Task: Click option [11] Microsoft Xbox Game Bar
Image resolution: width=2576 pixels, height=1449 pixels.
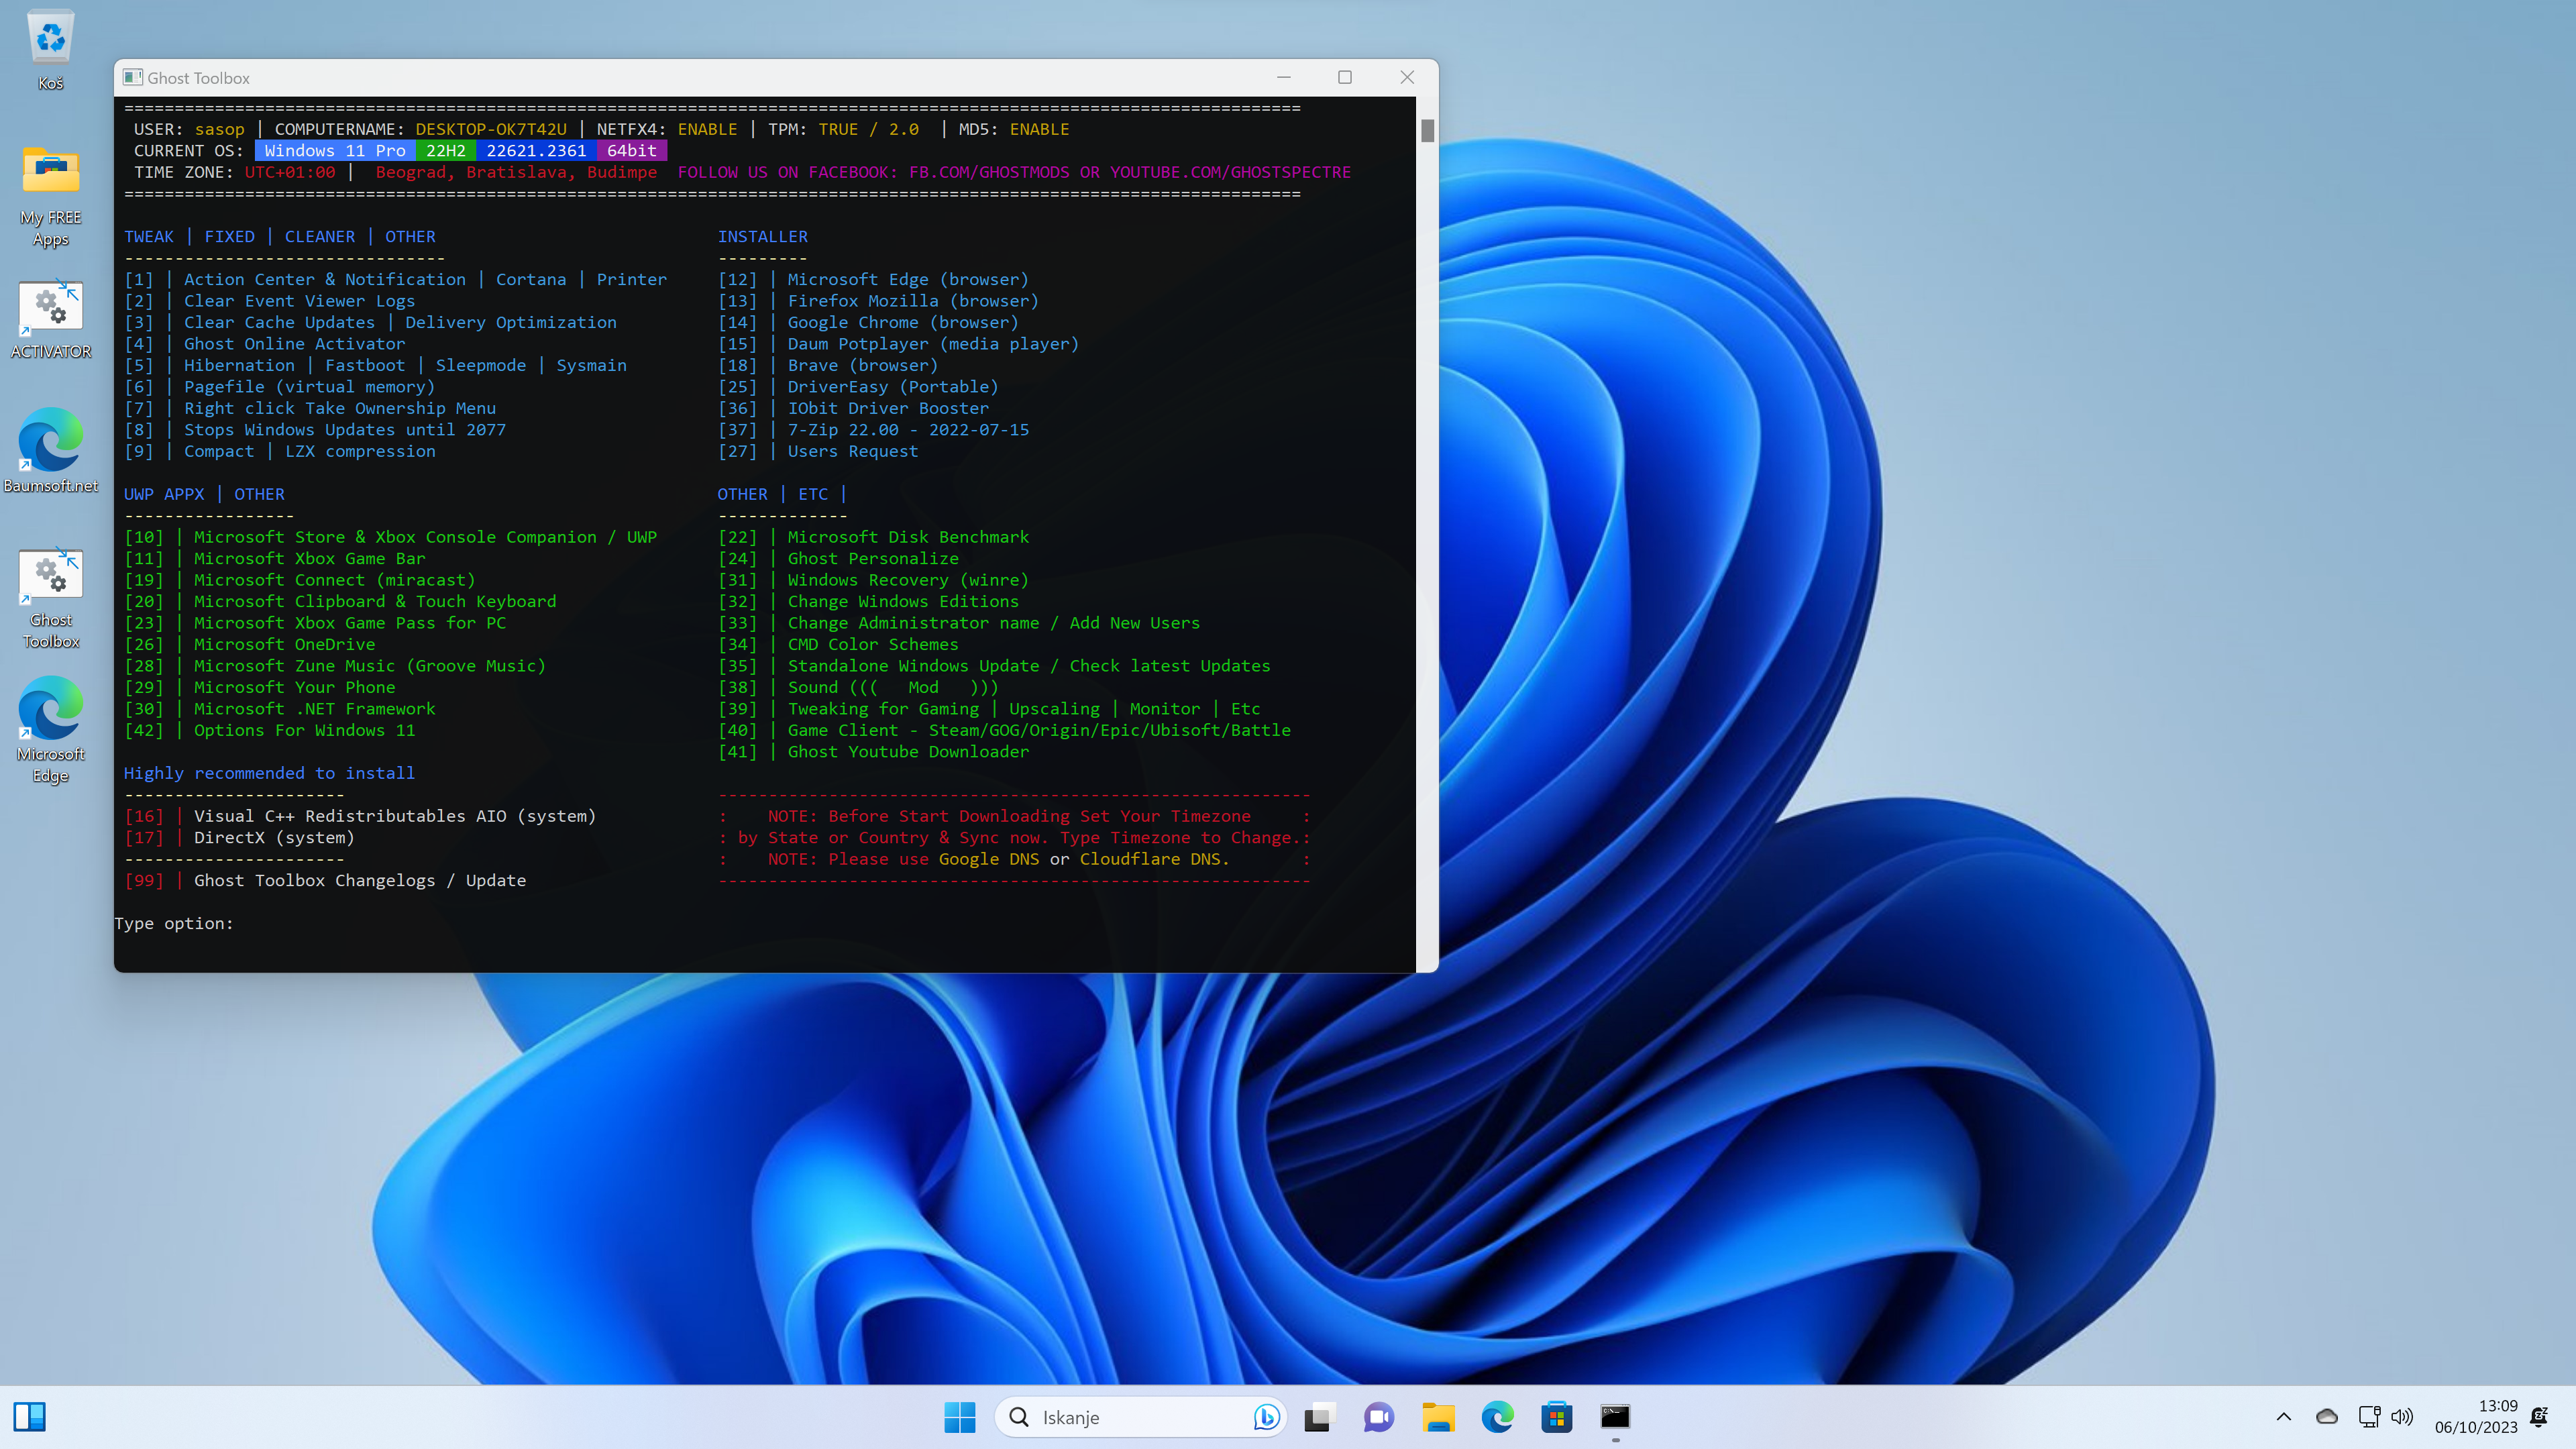Action: 275,558
